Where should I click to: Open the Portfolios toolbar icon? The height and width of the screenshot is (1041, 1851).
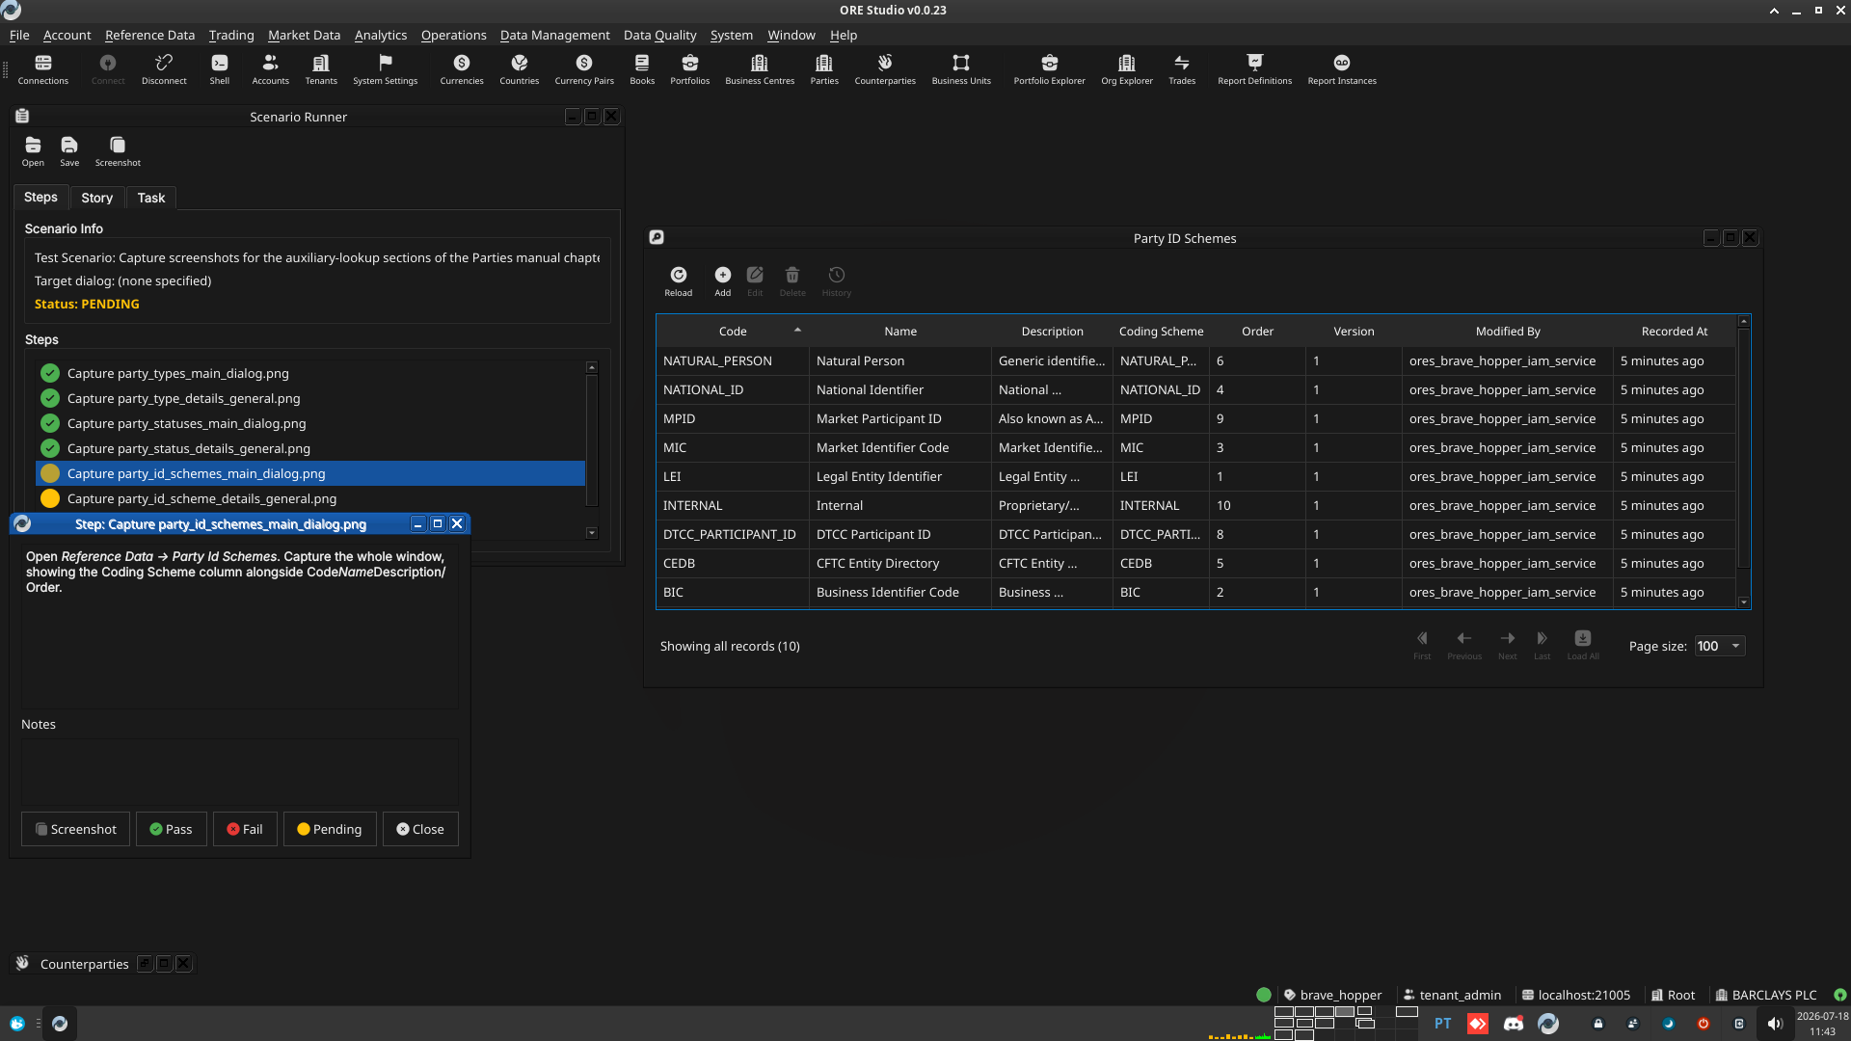(x=690, y=69)
